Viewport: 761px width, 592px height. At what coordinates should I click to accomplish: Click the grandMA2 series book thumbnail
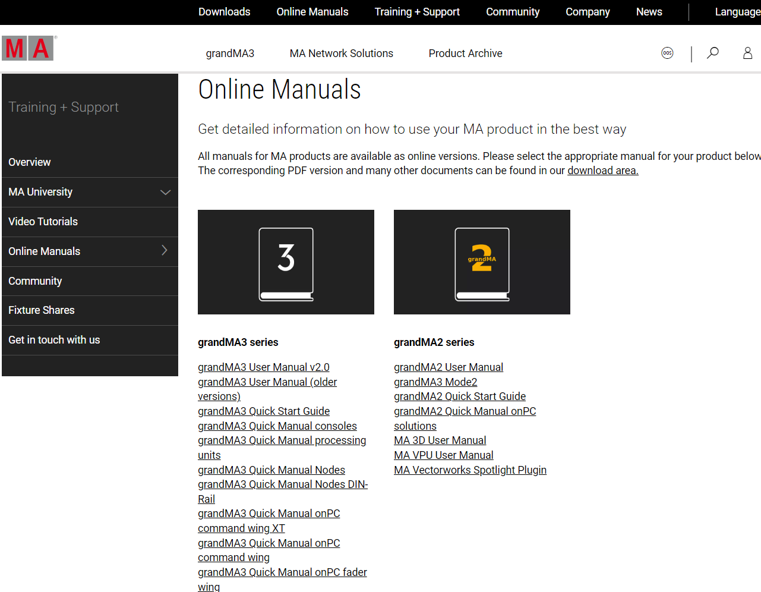coord(482,262)
